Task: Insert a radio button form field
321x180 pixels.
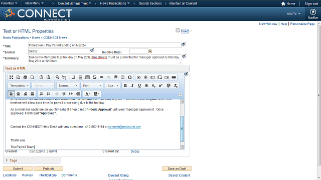Action: tap(145, 77)
